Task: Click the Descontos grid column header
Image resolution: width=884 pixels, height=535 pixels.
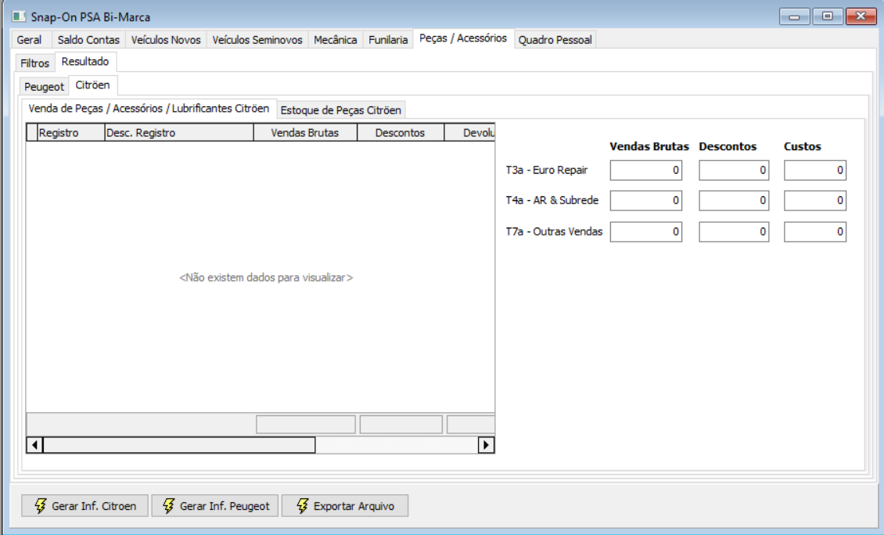Action: point(401,133)
